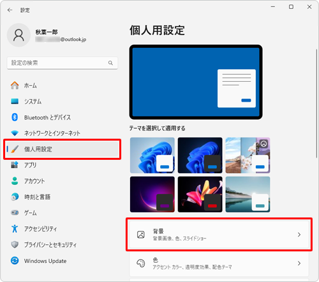Open ネットワークとインターネット settings
319x282 pixels.
[63, 133]
